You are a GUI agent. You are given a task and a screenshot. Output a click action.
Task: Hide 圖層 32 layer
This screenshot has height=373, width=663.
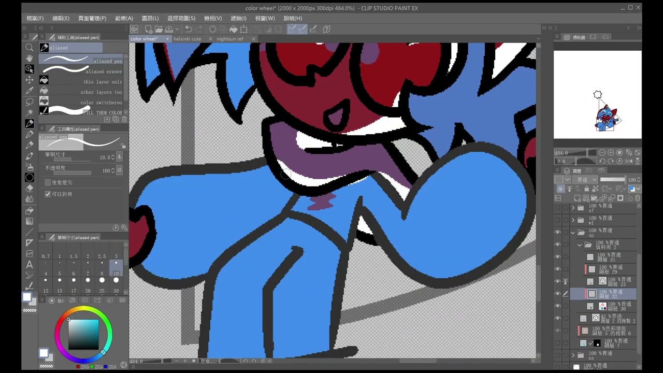(x=558, y=294)
